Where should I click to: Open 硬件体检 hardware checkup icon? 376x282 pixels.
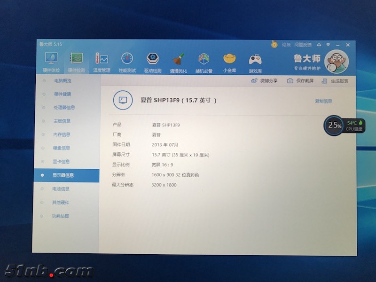point(51,59)
